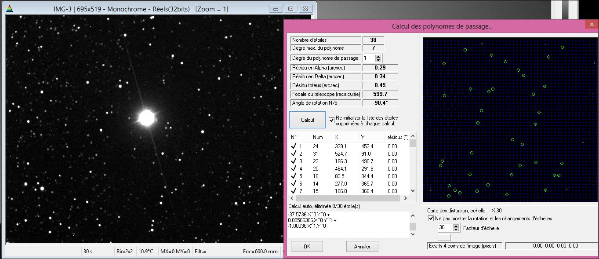Sort list by résidus column header
The height and width of the screenshot is (259, 599).
[396, 137]
